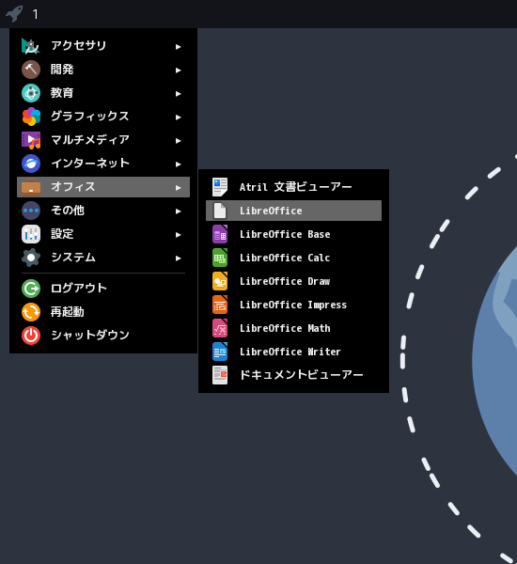Image resolution: width=517 pixels, height=564 pixels.
Task: Click the その他 three-dots icon
Action: coord(31,211)
